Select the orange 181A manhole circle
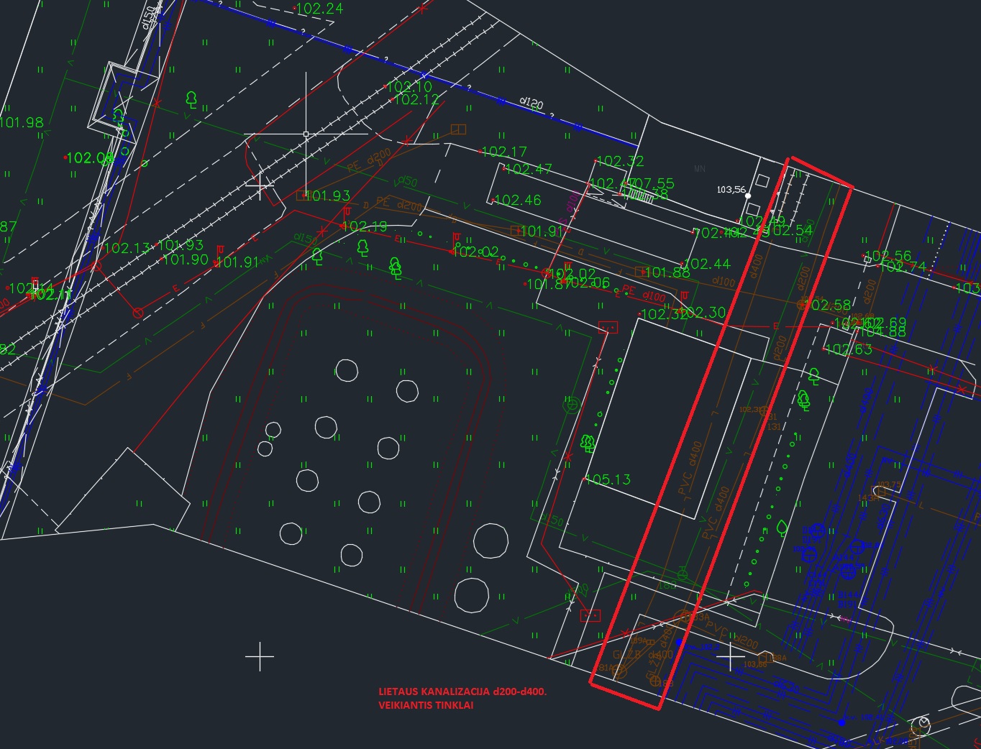981x749 pixels. point(620,671)
